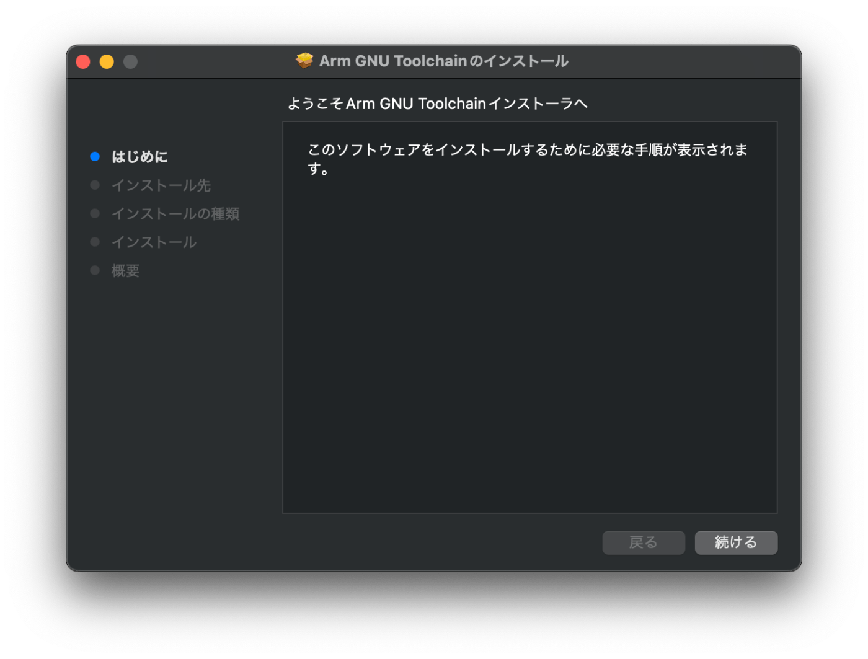Click the package icon in title bar
This screenshot has width=868, height=659.
tap(304, 61)
